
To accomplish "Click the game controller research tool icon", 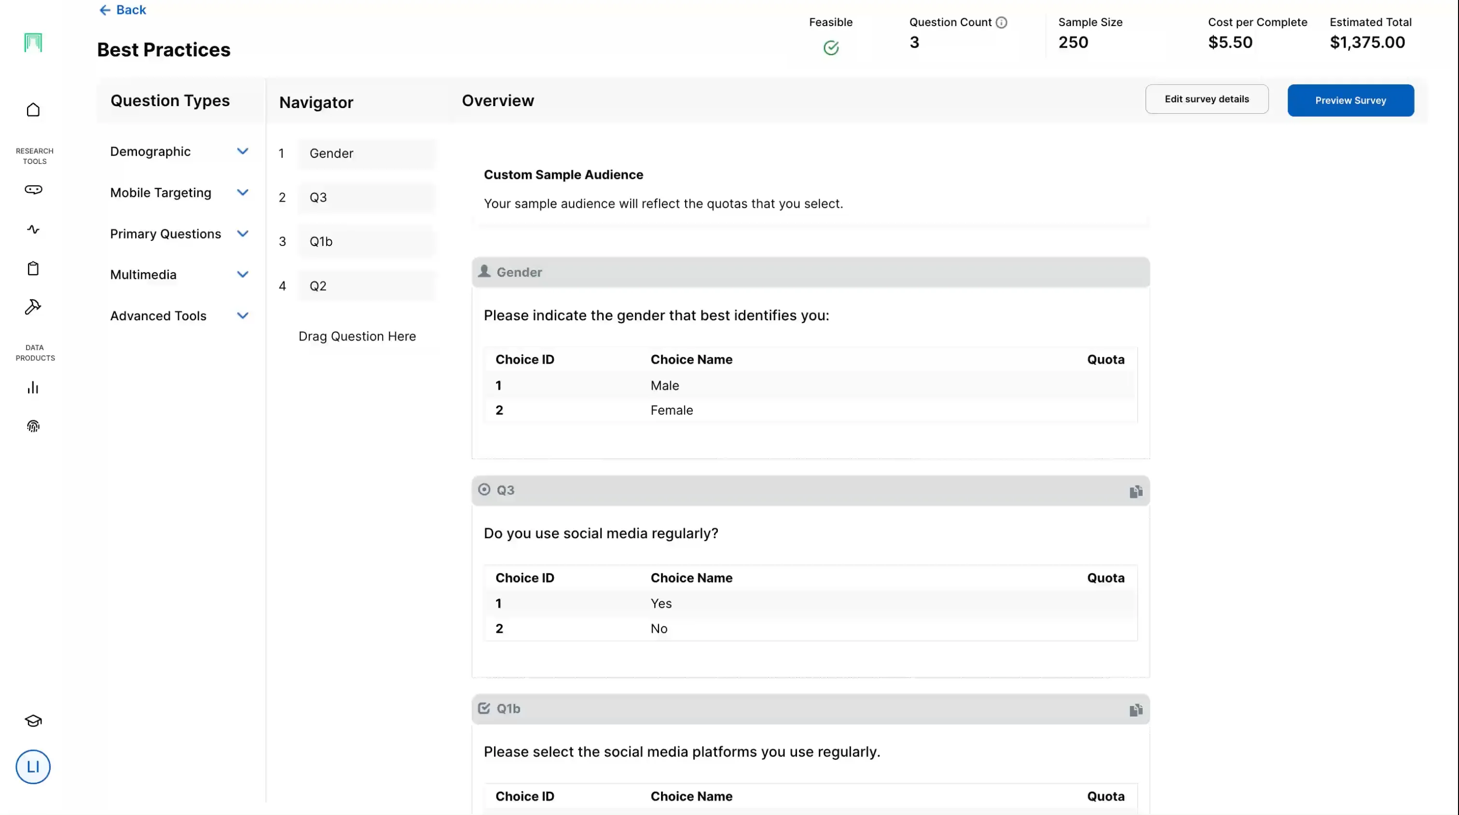I will click(33, 190).
